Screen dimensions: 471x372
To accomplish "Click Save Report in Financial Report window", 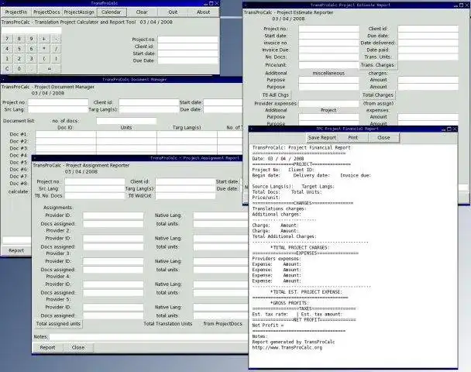I will click(322, 138).
